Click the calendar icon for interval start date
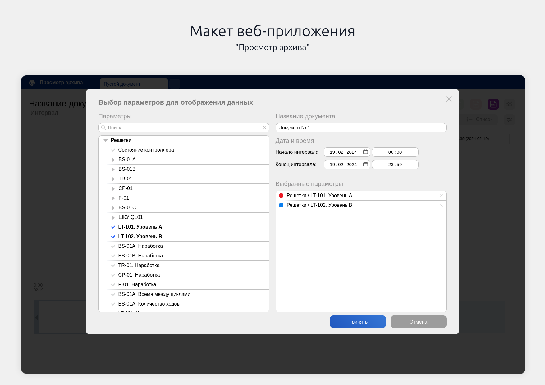The width and height of the screenshot is (545, 385). coord(365,152)
